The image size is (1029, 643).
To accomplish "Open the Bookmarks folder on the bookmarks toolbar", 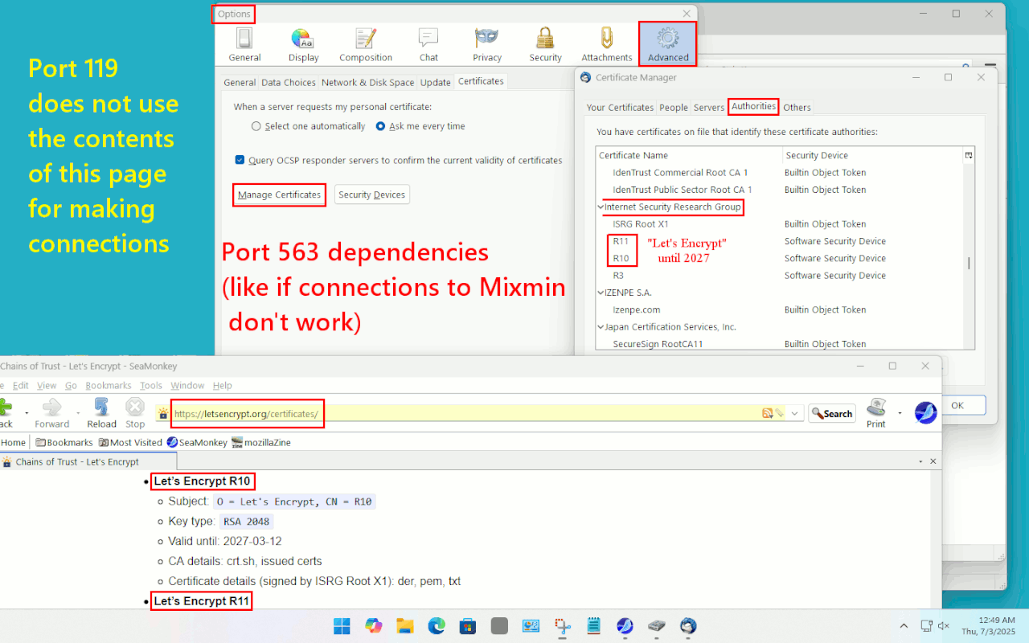I will pos(64,442).
